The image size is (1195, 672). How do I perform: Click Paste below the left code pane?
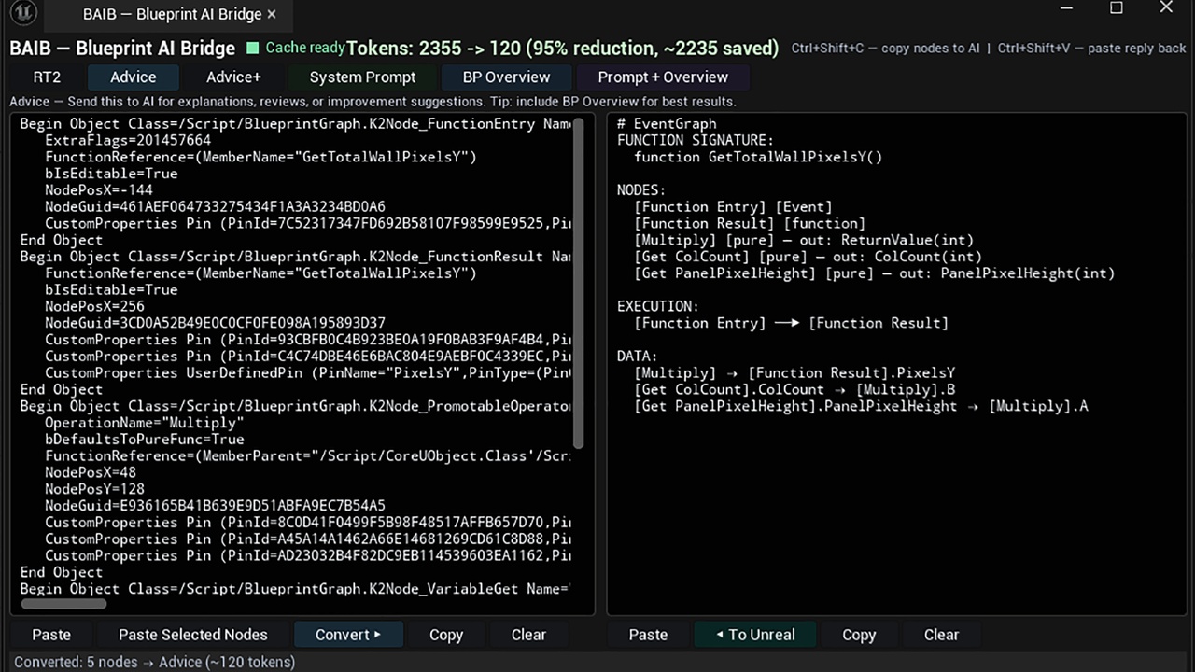51,635
